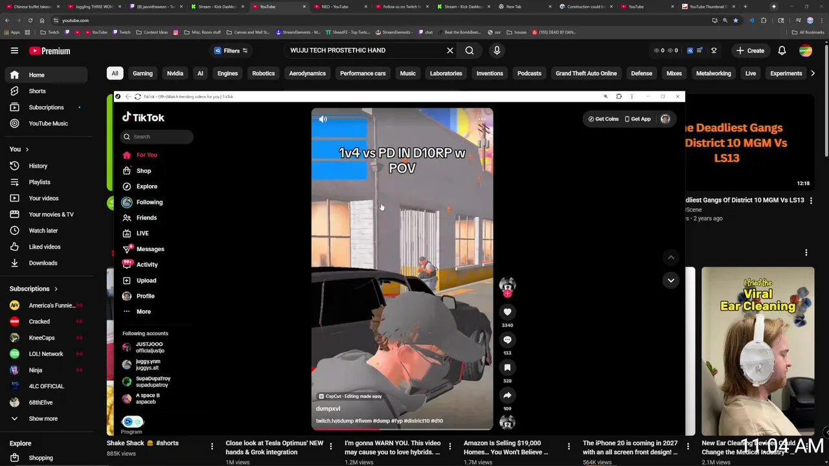Click the TikTok search field
The image size is (829, 466).
[x=157, y=137]
